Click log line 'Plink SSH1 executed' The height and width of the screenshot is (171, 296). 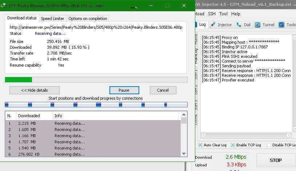pyautogui.click(x=229, y=56)
